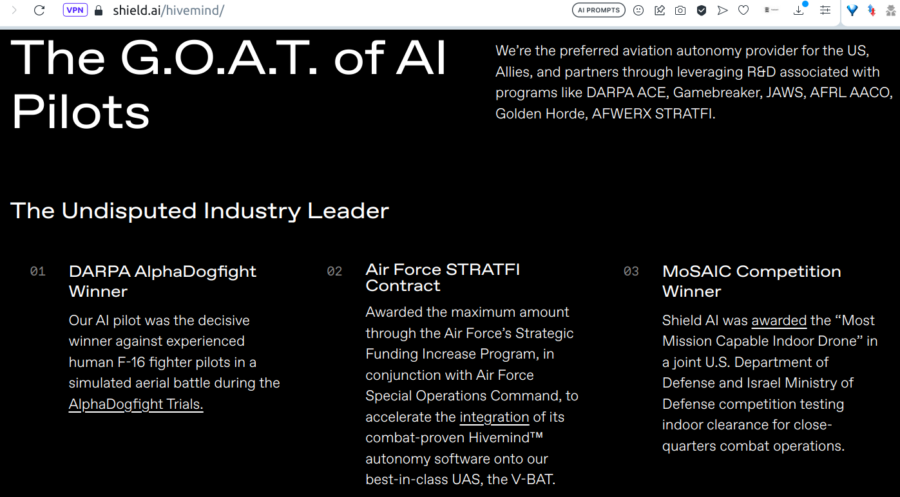The width and height of the screenshot is (900, 497).
Task: Click the number "03" label
Action: click(x=631, y=272)
